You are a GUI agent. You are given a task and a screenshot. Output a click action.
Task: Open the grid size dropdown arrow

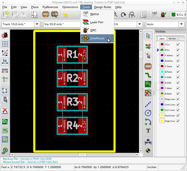(x=139, y=24)
